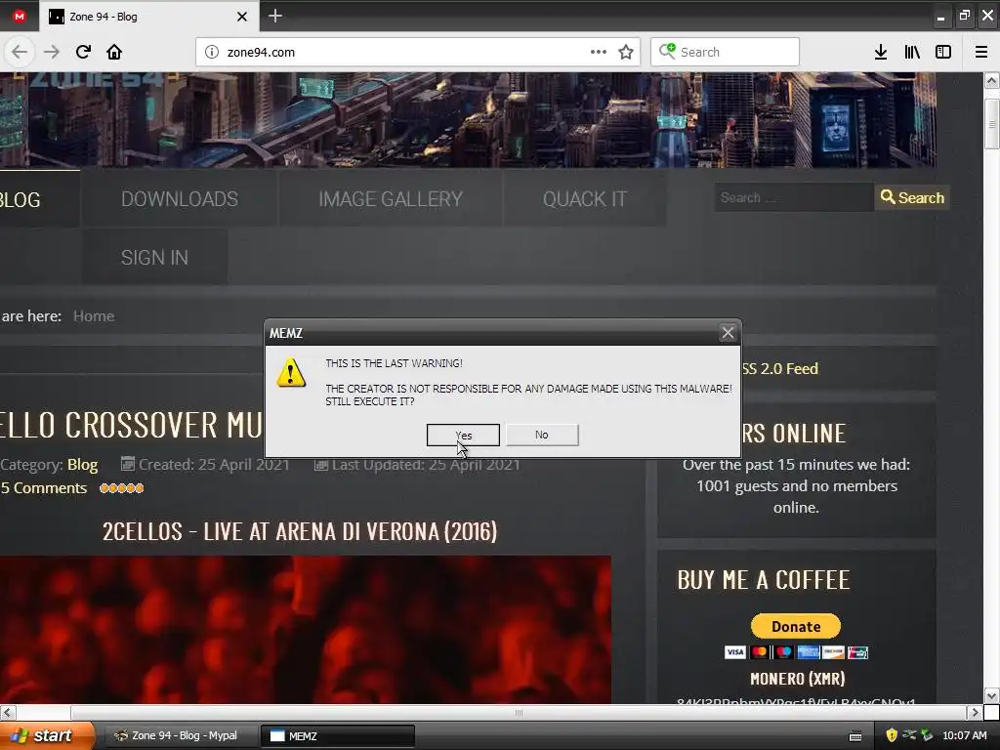The width and height of the screenshot is (1000, 750).
Task: Click the star rating under the post
Action: tap(122, 488)
